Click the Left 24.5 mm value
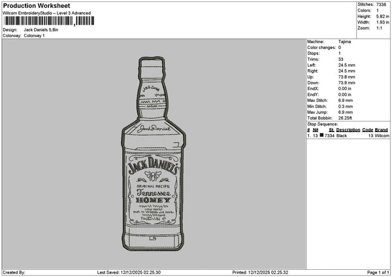The image size is (392, 277). 346,65
